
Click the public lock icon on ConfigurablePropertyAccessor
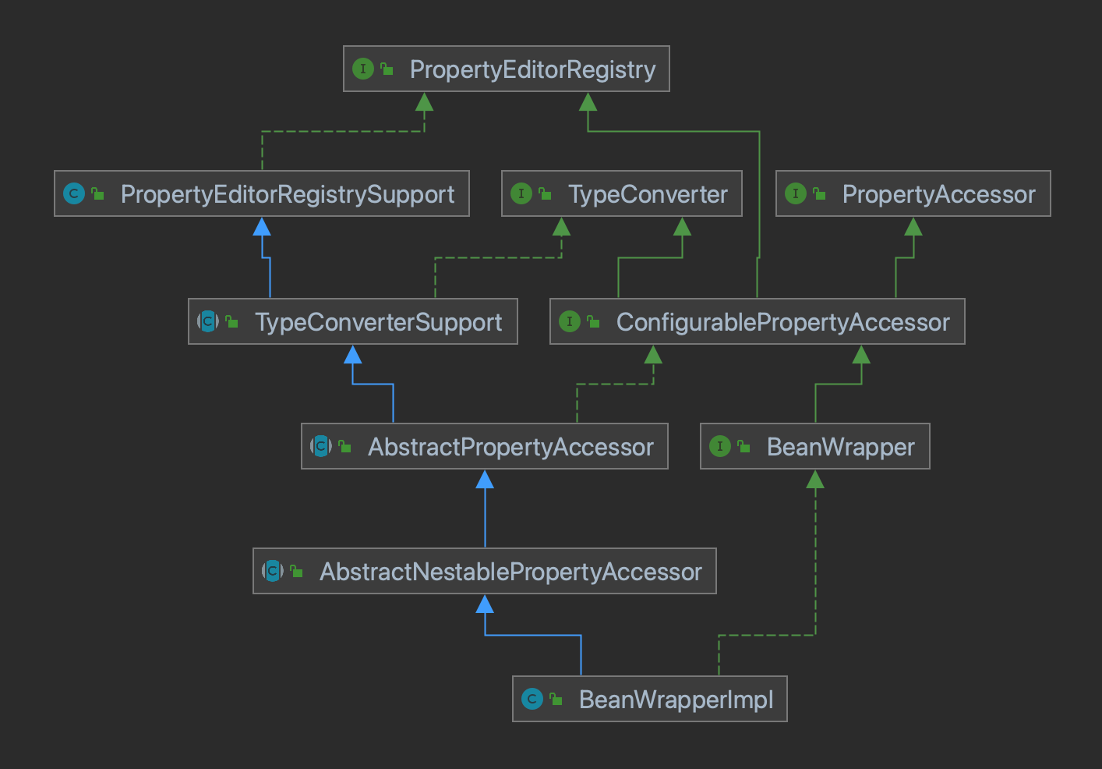click(593, 322)
